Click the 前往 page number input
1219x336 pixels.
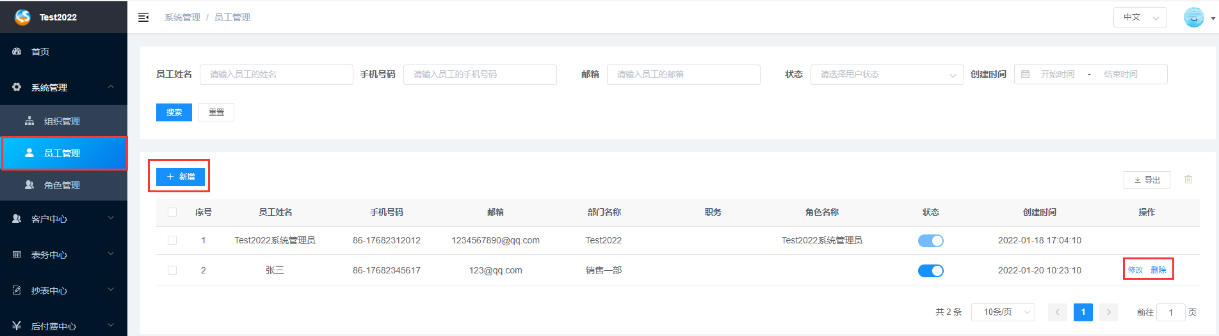click(x=1171, y=312)
